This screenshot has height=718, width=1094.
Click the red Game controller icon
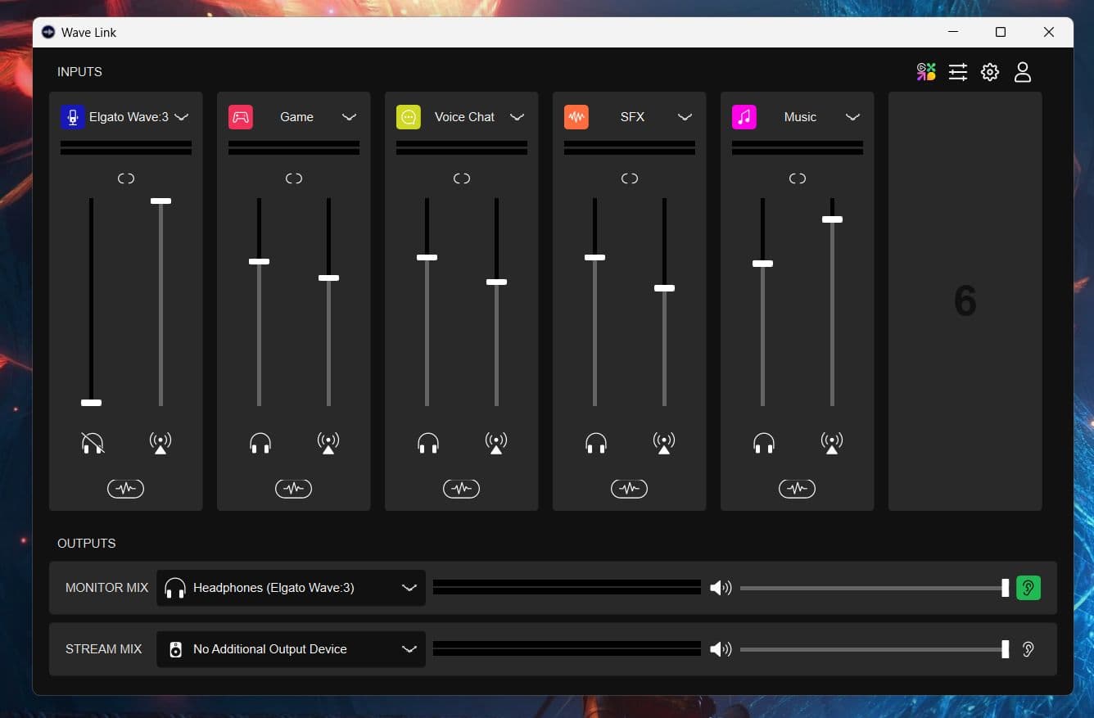pyautogui.click(x=240, y=117)
